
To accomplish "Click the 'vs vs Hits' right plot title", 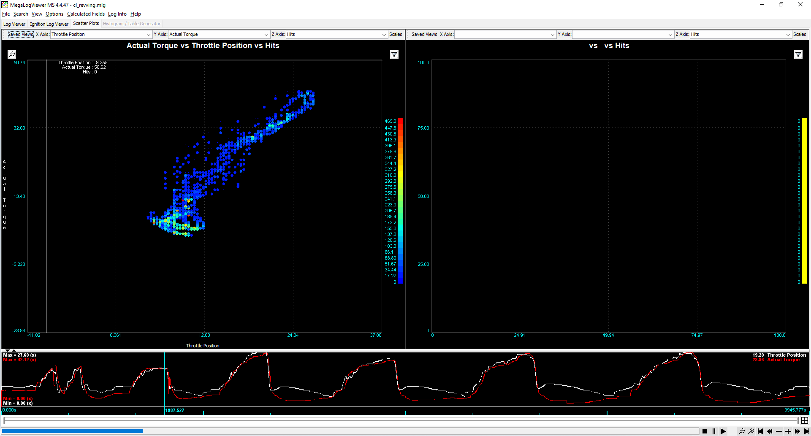I will [609, 46].
